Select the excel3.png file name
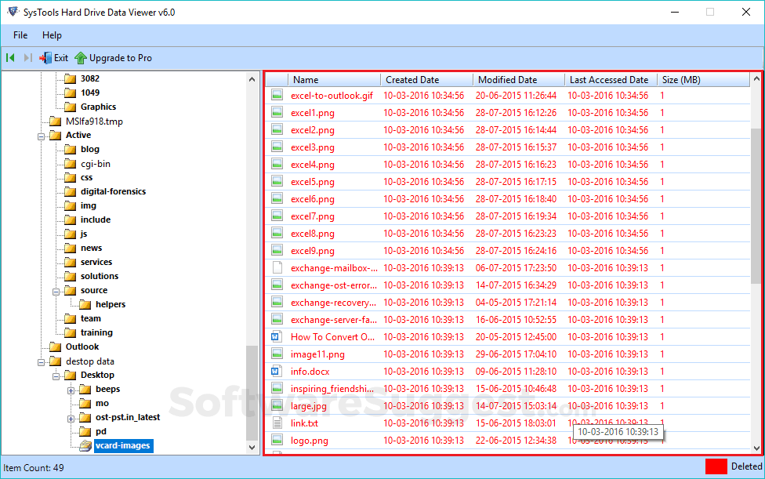The image size is (765, 479). click(x=313, y=147)
